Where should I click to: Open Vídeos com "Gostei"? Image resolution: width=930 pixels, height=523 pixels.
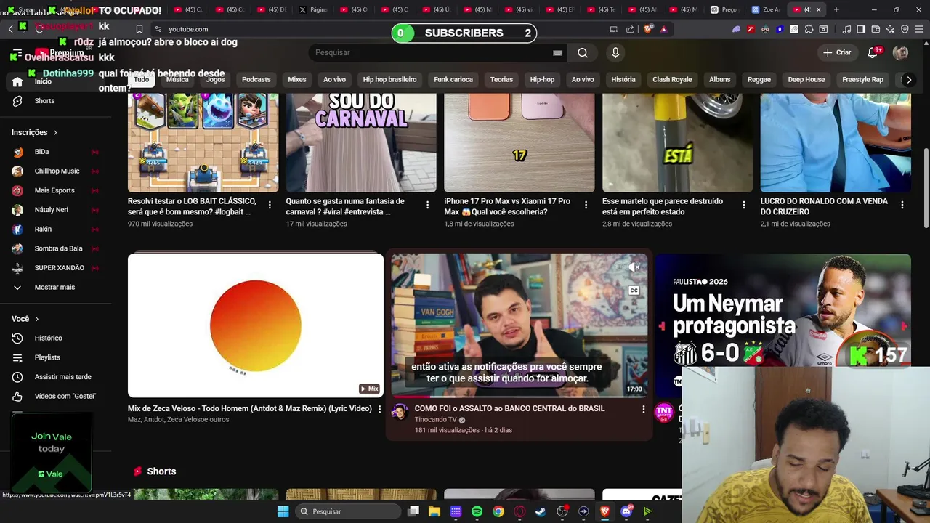point(65,396)
